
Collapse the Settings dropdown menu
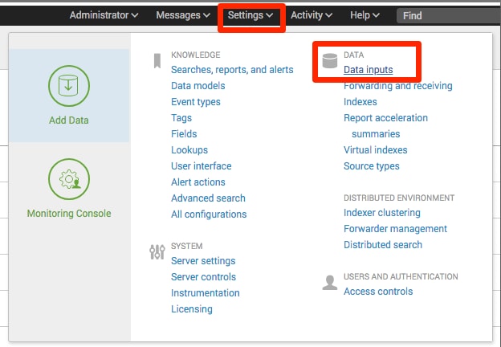pos(250,15)
